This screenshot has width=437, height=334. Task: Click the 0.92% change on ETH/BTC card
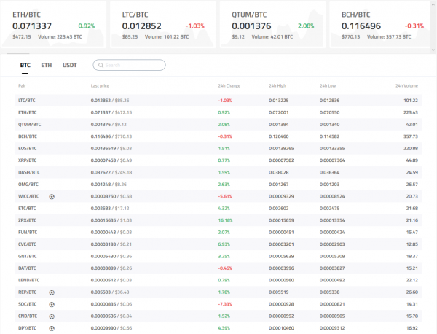tap(87, 26)
